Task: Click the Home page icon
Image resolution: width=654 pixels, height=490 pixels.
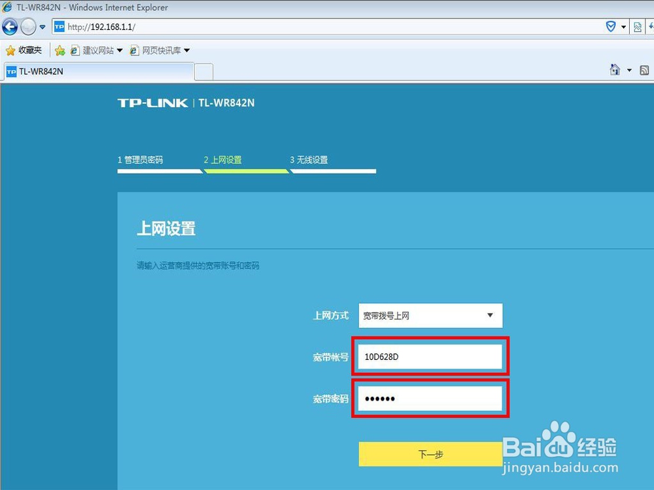Action: click(615, 70)
